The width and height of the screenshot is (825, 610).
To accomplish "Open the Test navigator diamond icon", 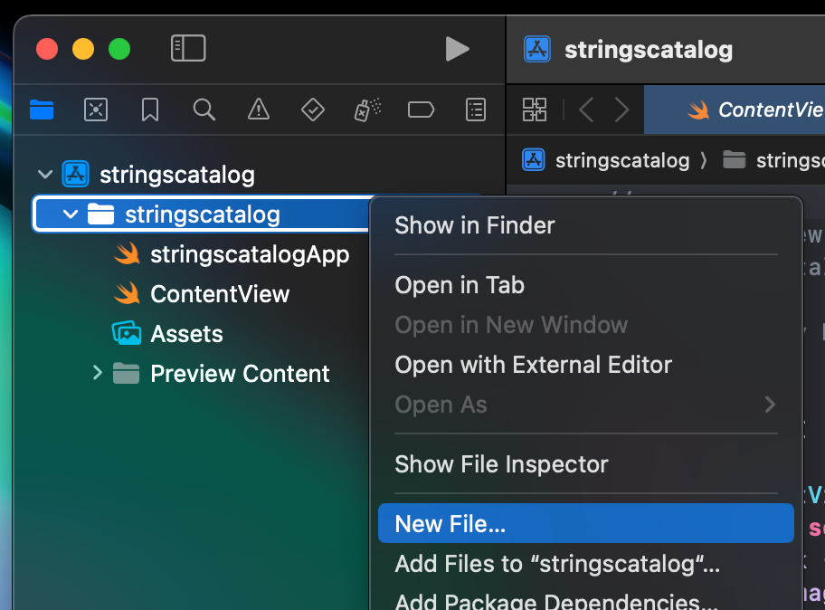I will (x=312, y=110).
